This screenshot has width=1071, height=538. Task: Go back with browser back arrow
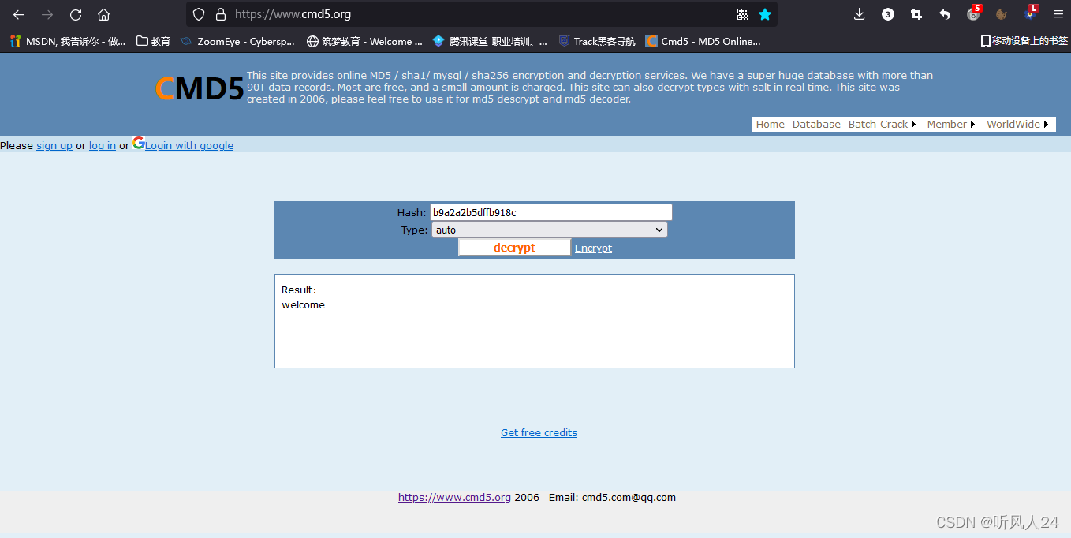tap(19, 14)
